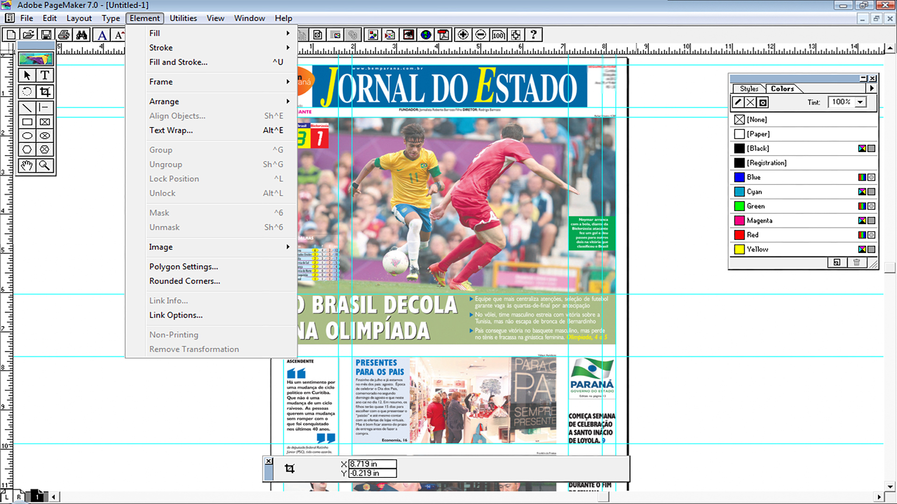Select the Ellipse Frame tool
This screenshot has height=504, width=897.
[x=45, y=136]
